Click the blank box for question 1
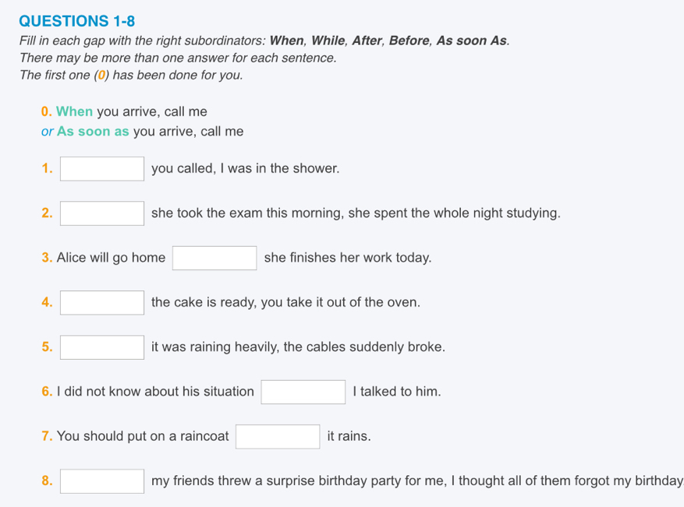The image size is (684, 507). (102, 168)
